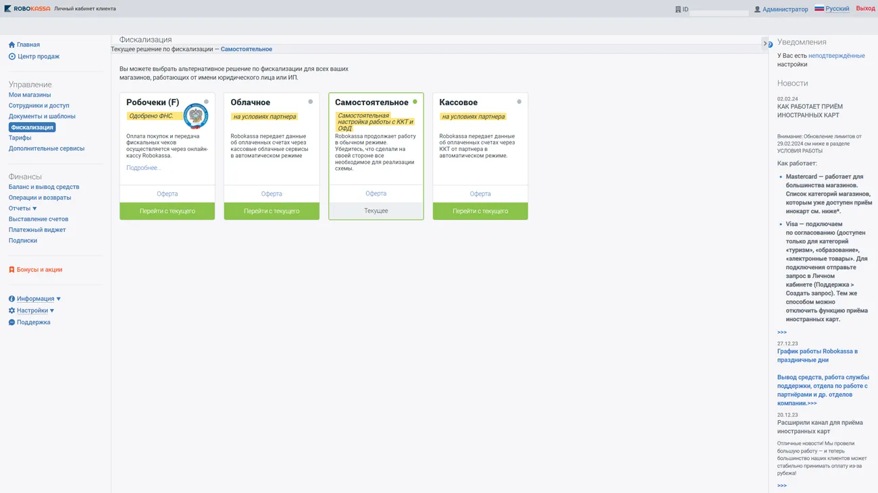Click the Центр продаж sidebar icon

click(11, 57)
